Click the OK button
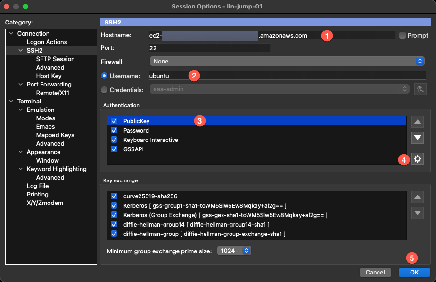Viewport: 436px width, 282px height. (x=414, y=272)
